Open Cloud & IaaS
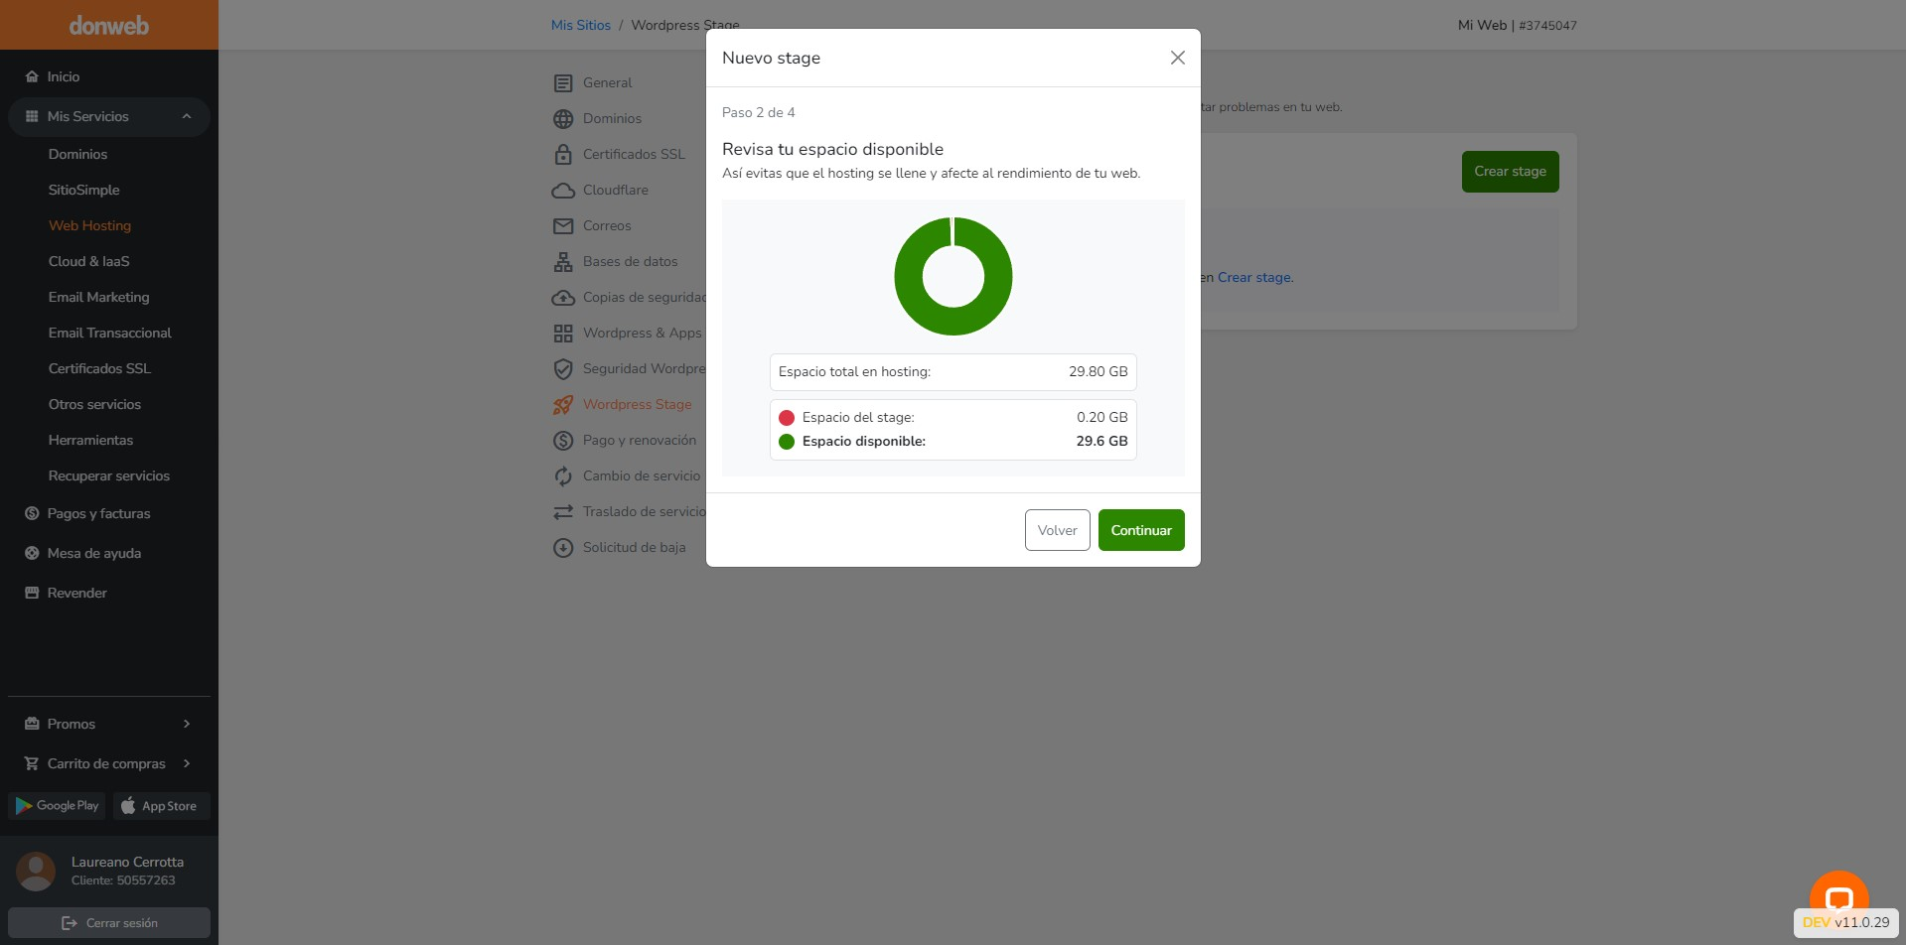 click(x=88, y=261)
